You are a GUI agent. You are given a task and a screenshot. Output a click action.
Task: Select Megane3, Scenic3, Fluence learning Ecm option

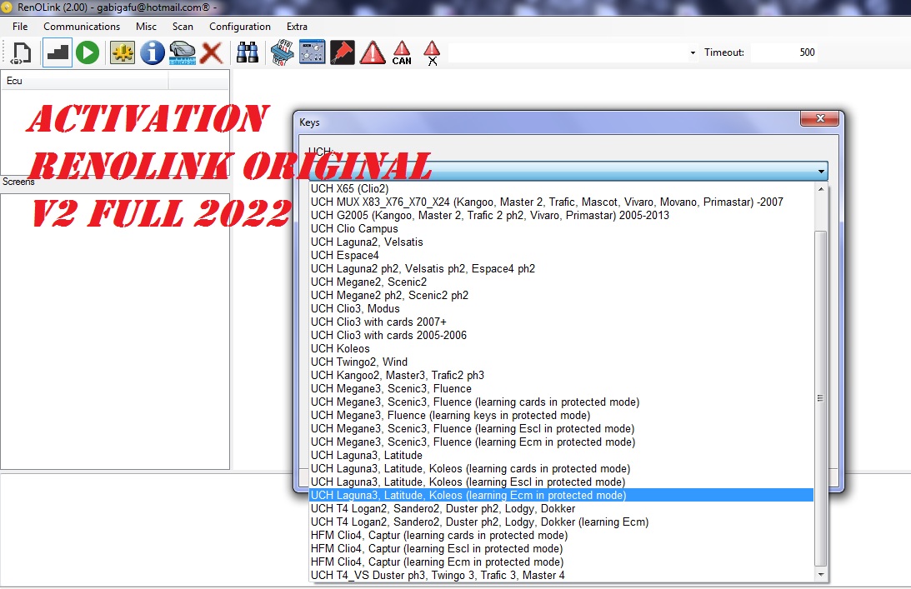coord(561,442)
